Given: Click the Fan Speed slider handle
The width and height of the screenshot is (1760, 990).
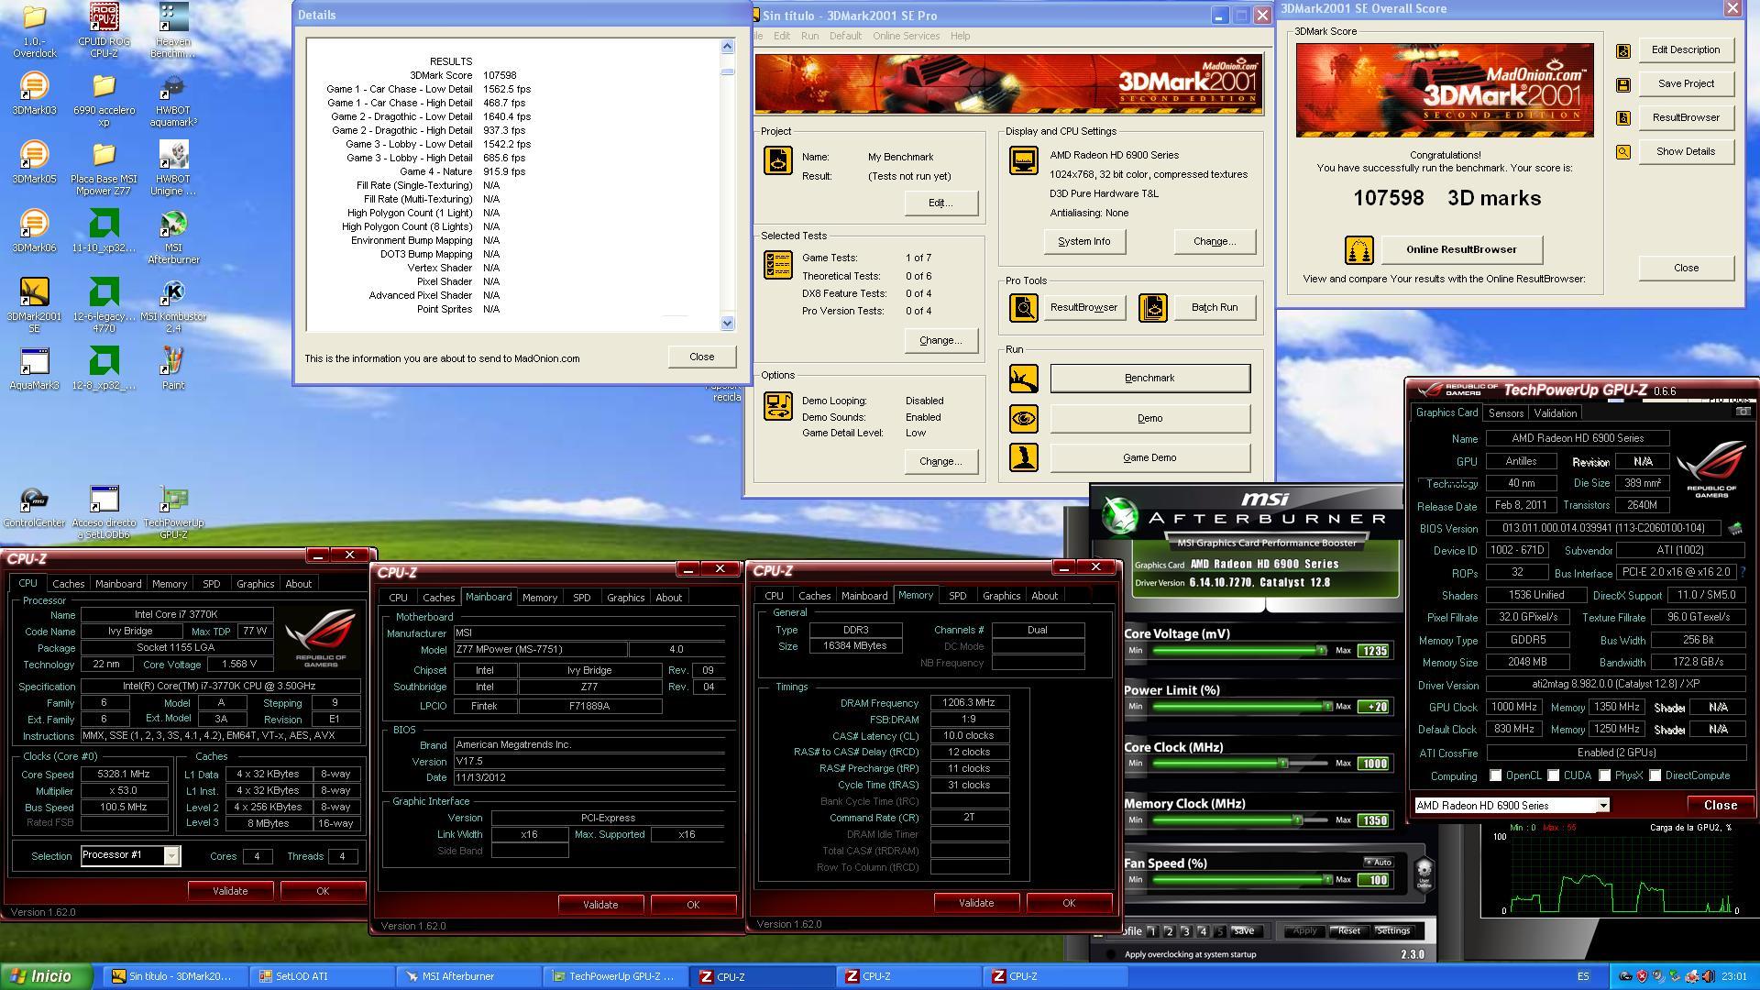Looking at the screenshot, I should [1326, 879].
